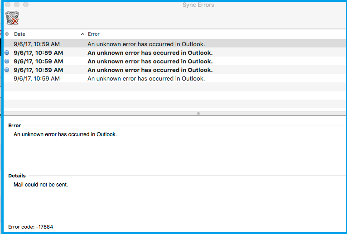The height and width of the screenshot is (234, 347).
Task: Click the unread status column header dot
Action: (7, 34)
